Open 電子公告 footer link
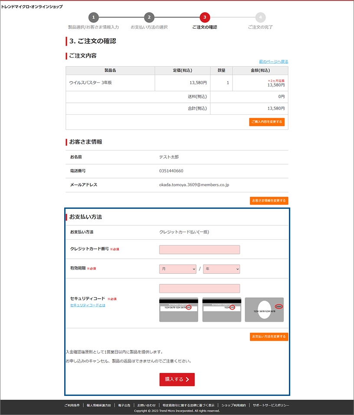354x415 pixels. tap(124, 405)
